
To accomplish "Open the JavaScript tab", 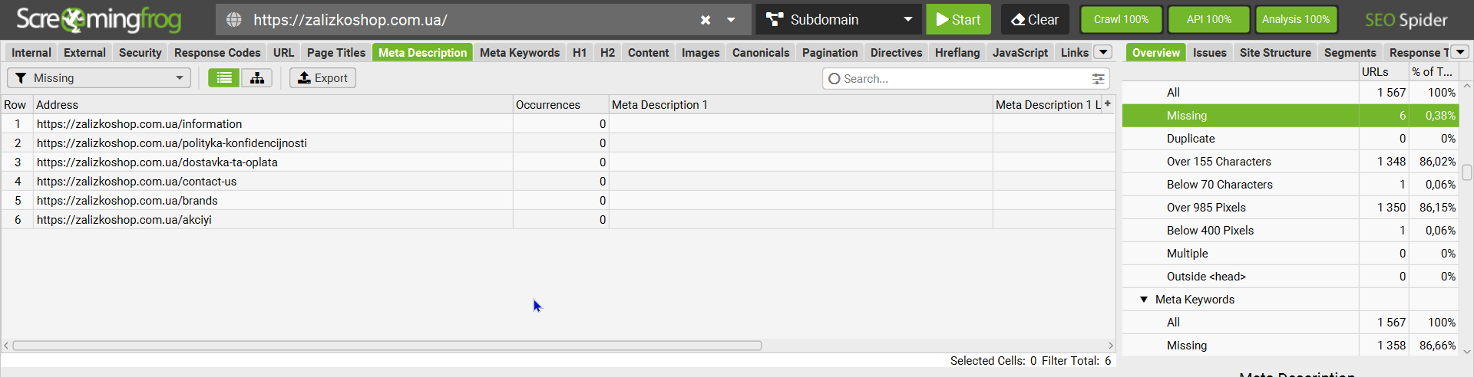I will click(1020, 52).
